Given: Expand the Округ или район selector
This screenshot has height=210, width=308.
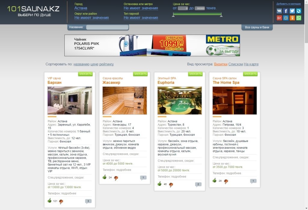Looking at the screenshot, I should click(91, 18).
